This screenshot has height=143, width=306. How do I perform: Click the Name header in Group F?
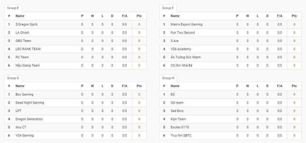pyautogui.click(x=175, y=16)
